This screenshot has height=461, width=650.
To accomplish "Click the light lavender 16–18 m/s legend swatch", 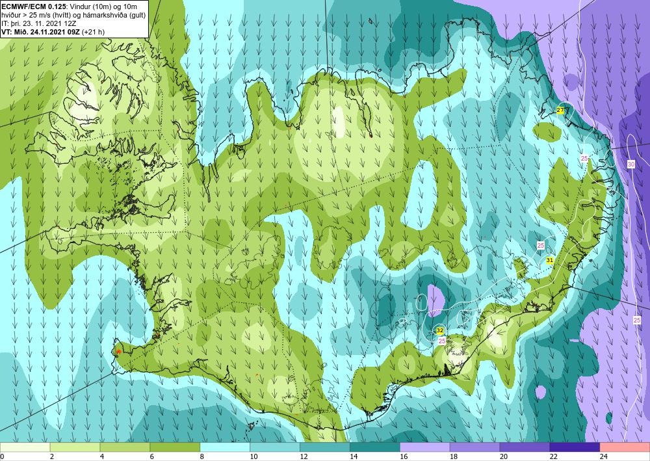I will (x=425, y=447).
